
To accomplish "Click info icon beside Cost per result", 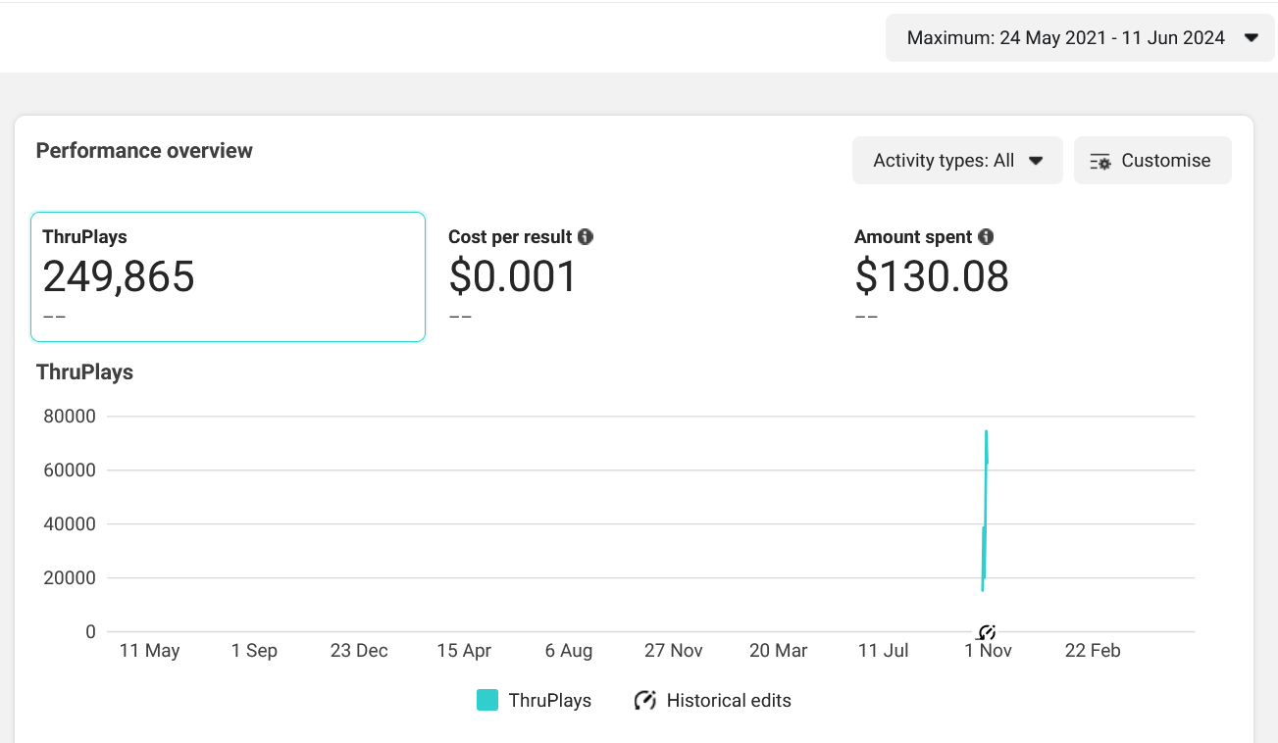I will click(586, 237).
